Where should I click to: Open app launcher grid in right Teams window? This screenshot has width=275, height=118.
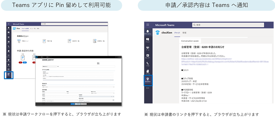click(148, 25)
